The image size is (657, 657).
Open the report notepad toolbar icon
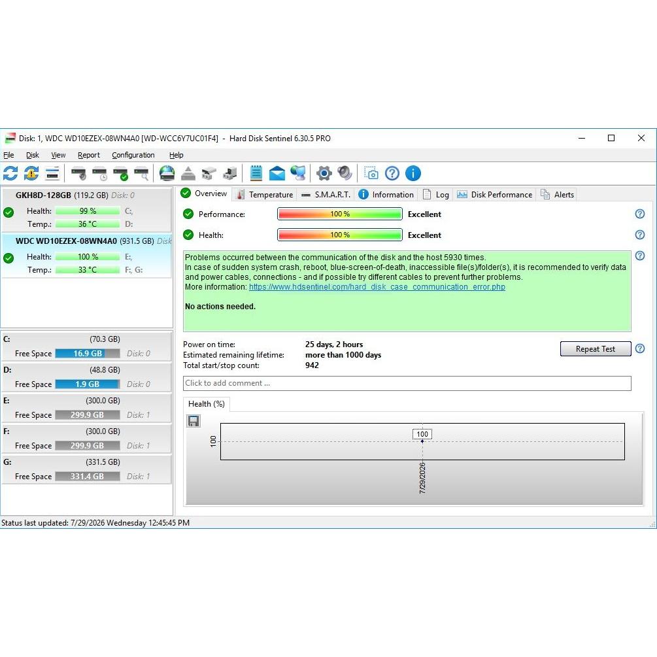click(x=256, y=173)
